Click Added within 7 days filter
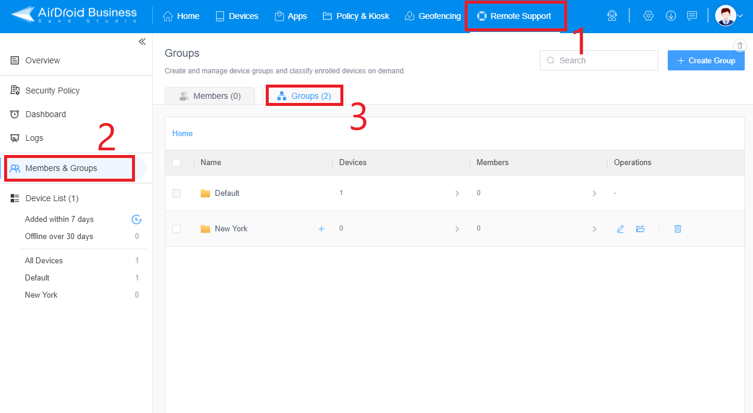This screenshot has width=753, height=413. pyautogui.click(x=59, y=219)
